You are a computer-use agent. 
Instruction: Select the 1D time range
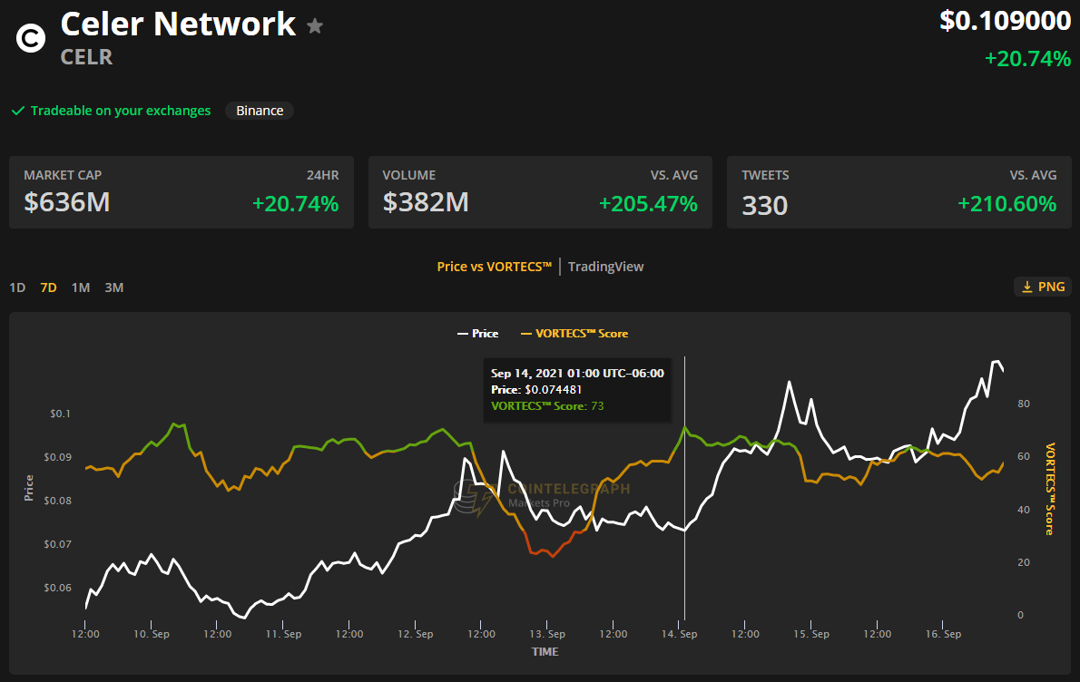17,287
